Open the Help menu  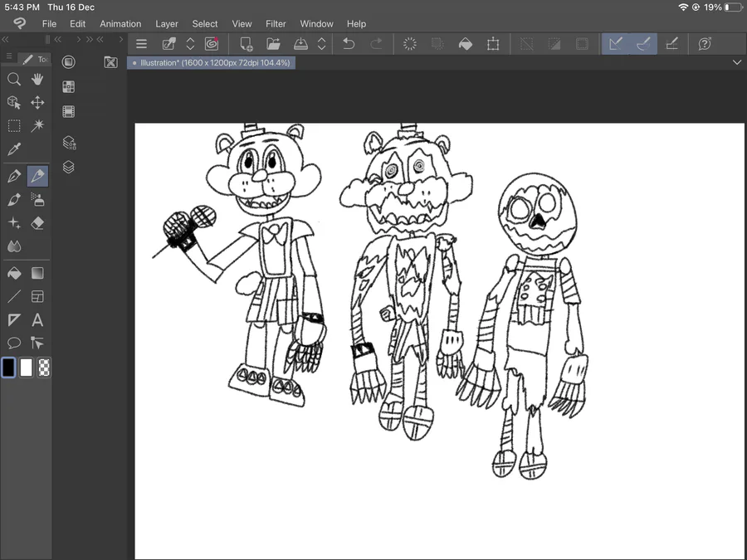[356, 24]
